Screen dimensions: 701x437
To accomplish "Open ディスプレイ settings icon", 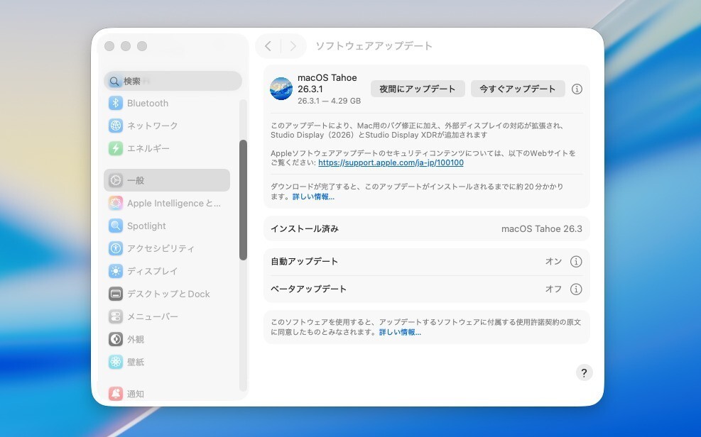I will tap(116, 272).
